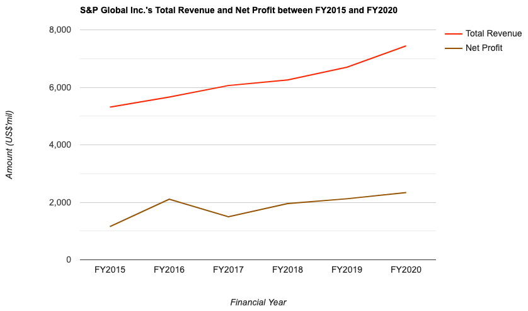Click the brown Net Profit legend line
528x311 pixels.
coord(453,48)
